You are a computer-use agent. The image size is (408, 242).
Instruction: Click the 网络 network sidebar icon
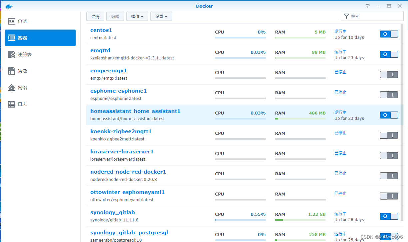[12, 88]
